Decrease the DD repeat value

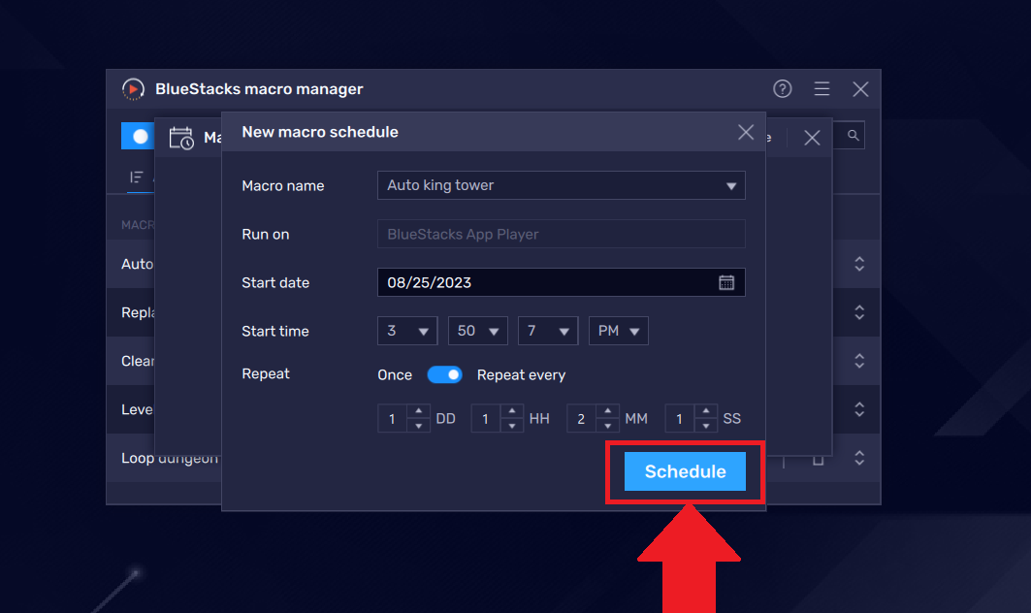[x=418, y=426]
